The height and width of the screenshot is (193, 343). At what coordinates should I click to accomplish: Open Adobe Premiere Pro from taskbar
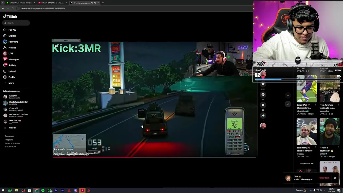pos(56,190)
